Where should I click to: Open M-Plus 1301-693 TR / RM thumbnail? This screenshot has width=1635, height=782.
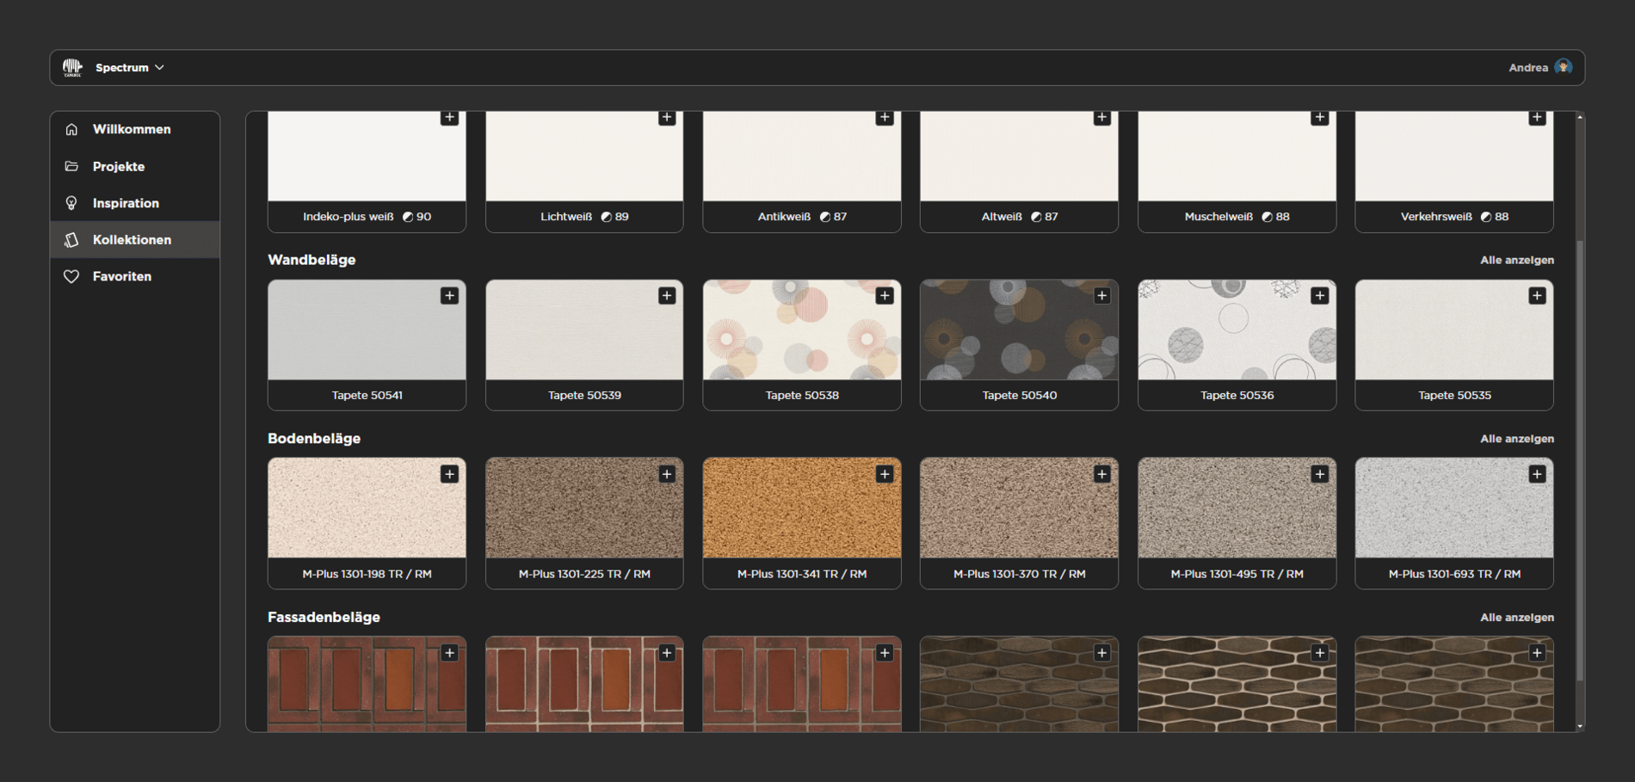1453,509
